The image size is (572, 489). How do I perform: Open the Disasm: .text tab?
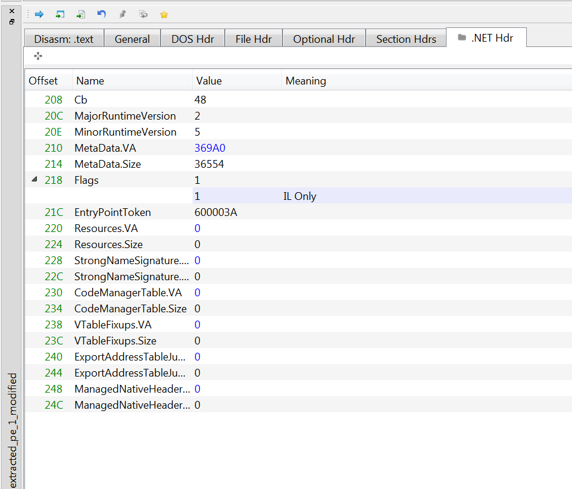[x=64, y=39]
